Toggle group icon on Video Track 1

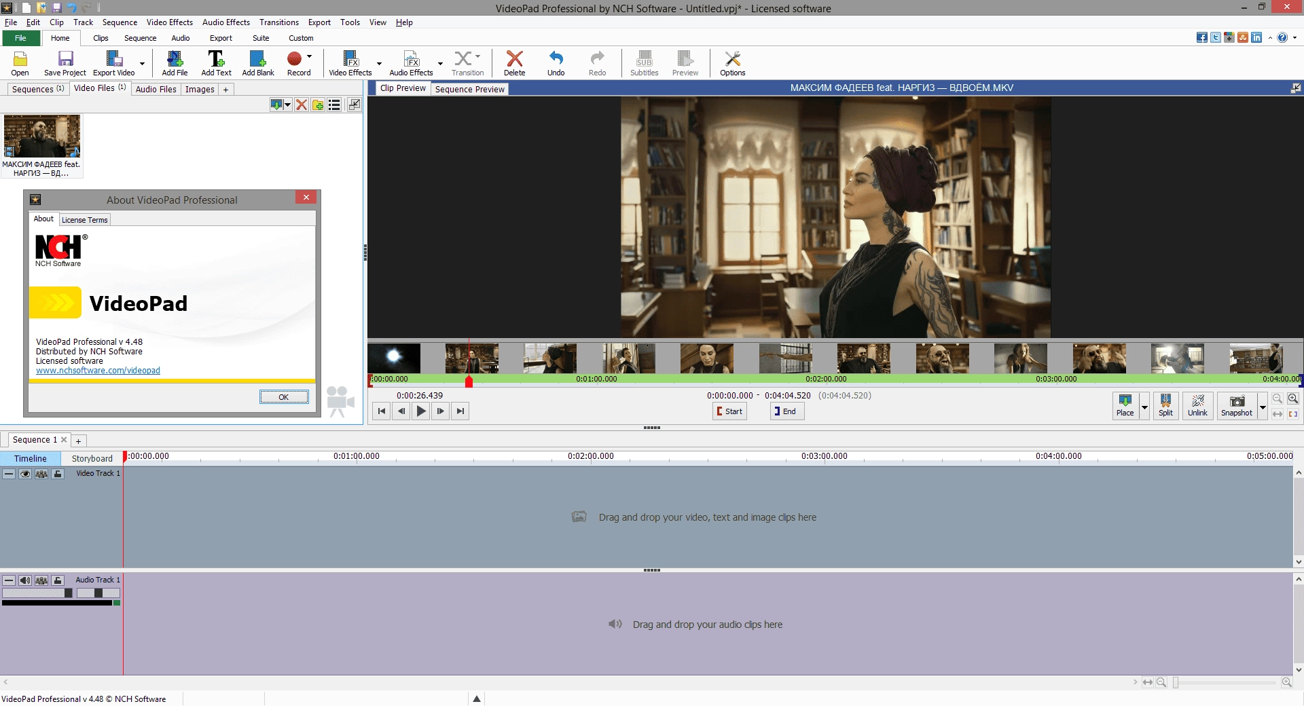pos(41,474)
